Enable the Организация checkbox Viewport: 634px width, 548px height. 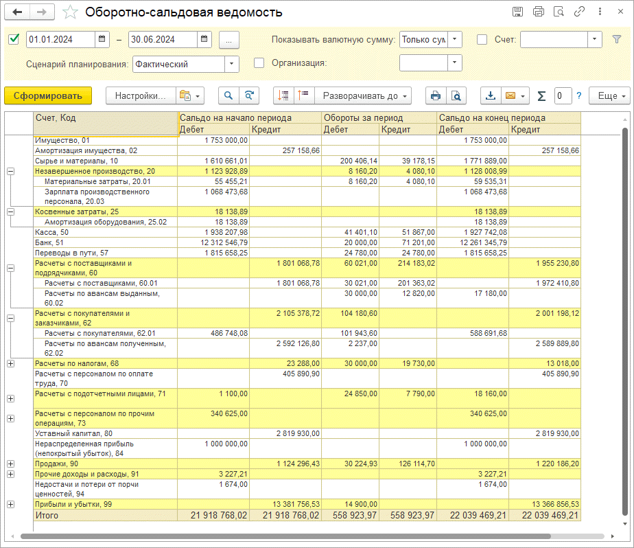click(x=259, y=63)
